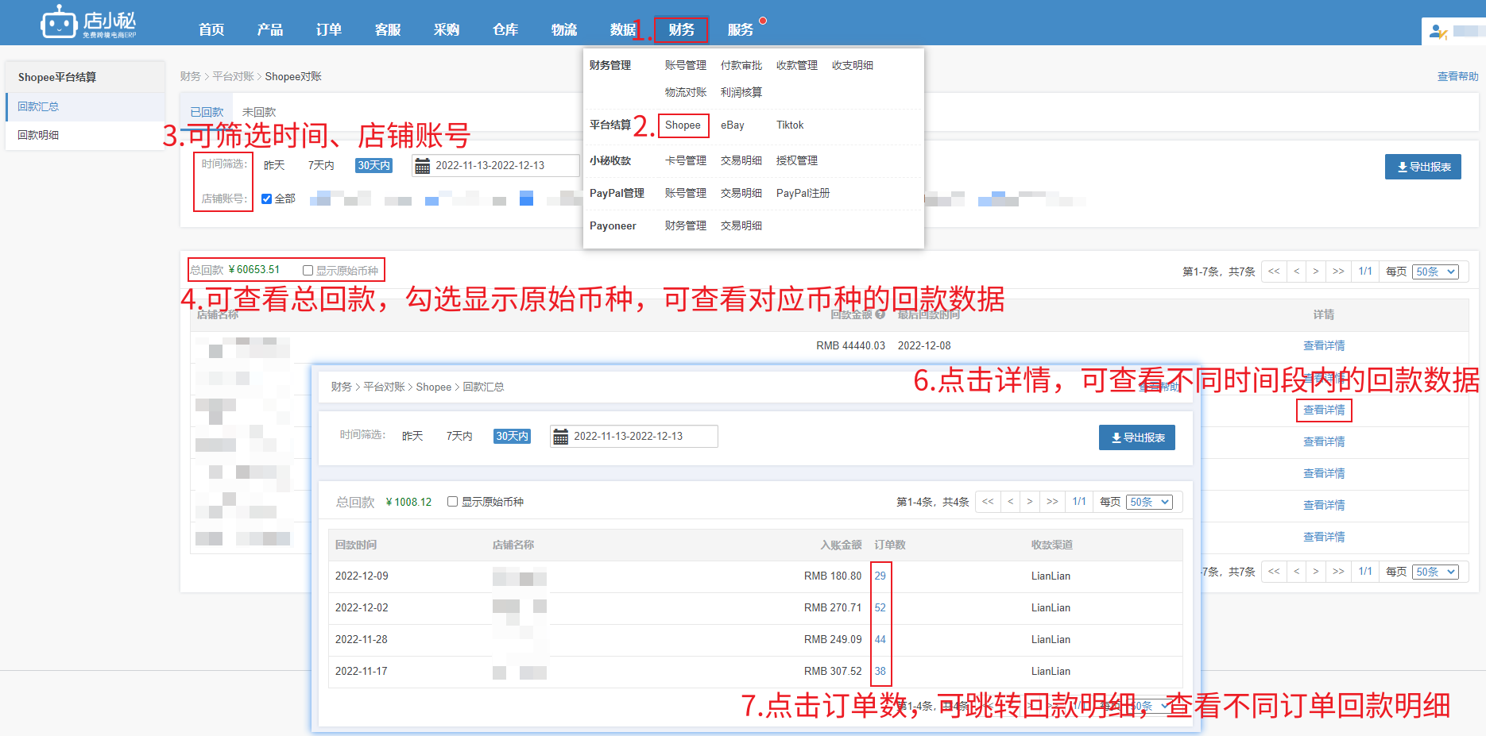Open 查看详情 for RMB 44440.03 row
Viewport: 1486px width, 736px height.
pyautogui.click(x=1324, y=345)
